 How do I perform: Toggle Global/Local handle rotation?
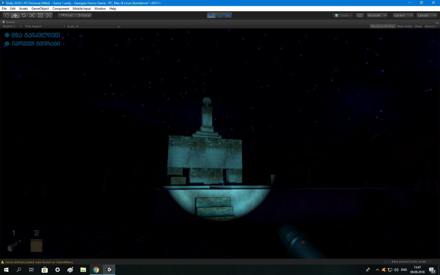84,15
